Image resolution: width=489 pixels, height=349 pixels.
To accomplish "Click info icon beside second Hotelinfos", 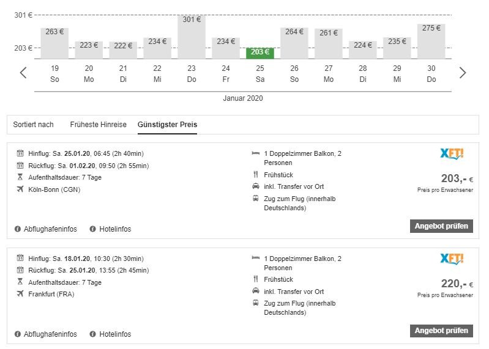I will 93,334.
